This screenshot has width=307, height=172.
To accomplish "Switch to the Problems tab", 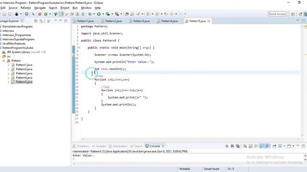I will [81, 146].
